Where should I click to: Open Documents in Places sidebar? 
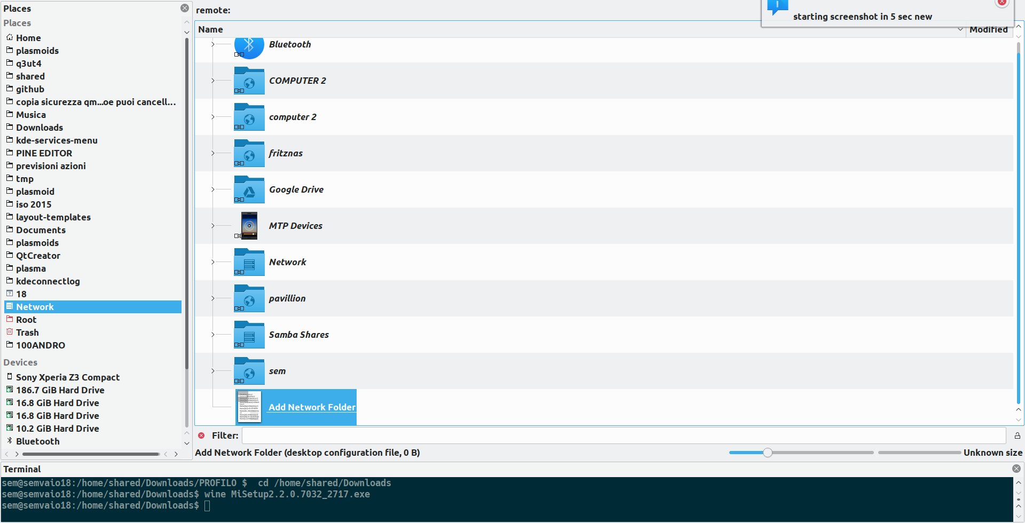coord(41,230)
